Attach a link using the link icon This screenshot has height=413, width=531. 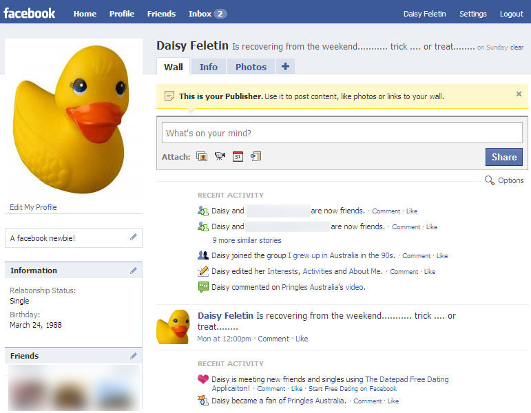coord(256,157)
